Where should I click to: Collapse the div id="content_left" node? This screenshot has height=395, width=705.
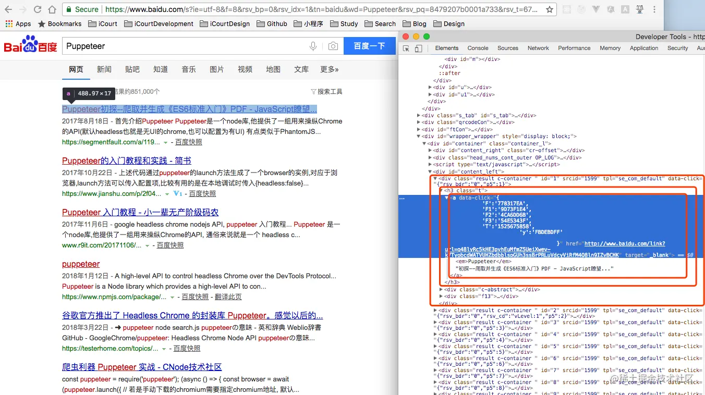tap(430, 171)
